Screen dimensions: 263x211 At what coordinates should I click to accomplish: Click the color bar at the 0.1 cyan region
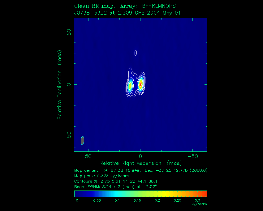(x=117, y=194)
